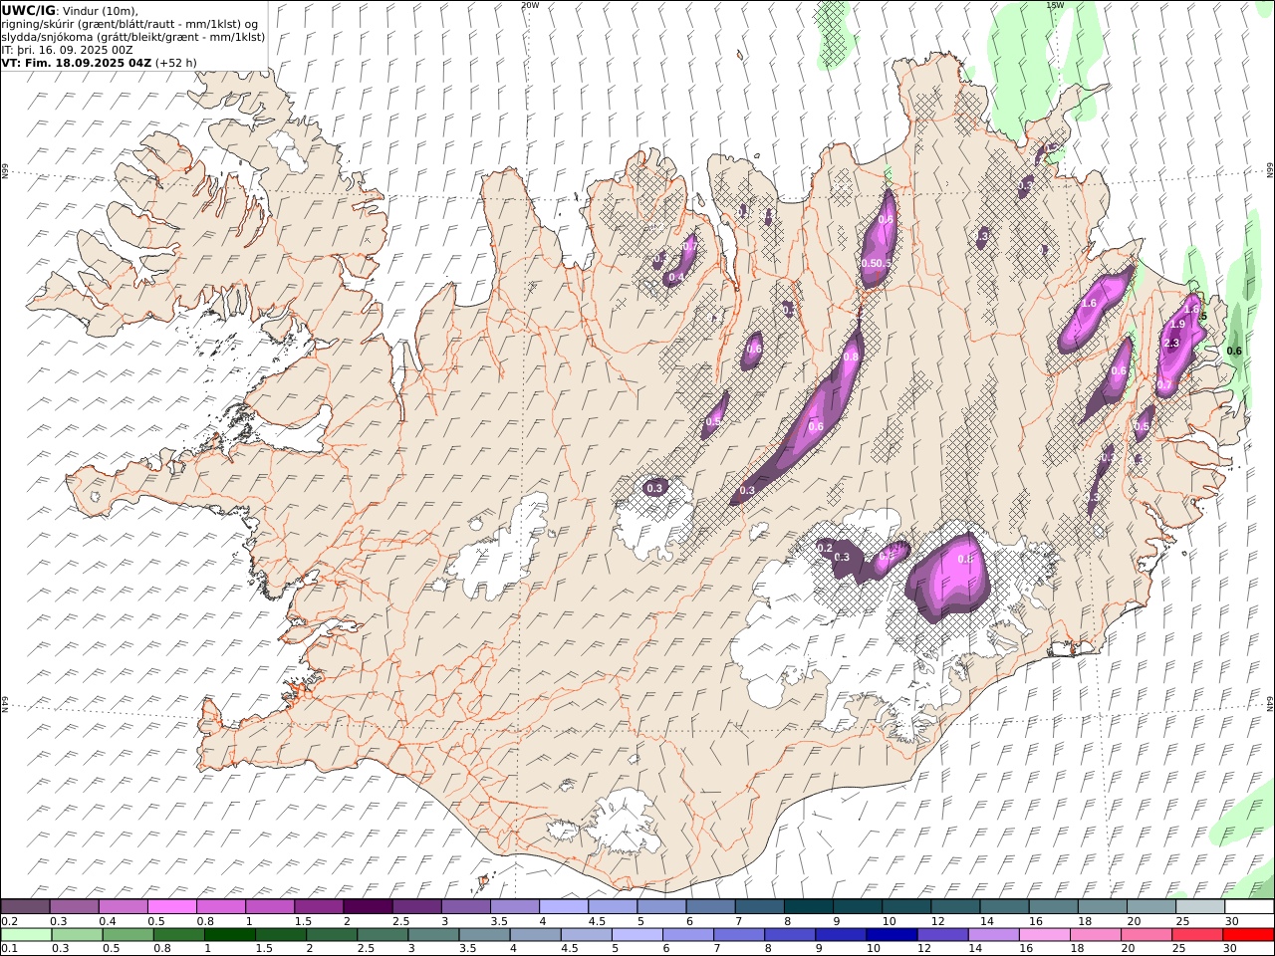Select the upper-bar swatch between 0.3 and 0.4
This screenshot has height=956, width=1275.
pos(75,906)
